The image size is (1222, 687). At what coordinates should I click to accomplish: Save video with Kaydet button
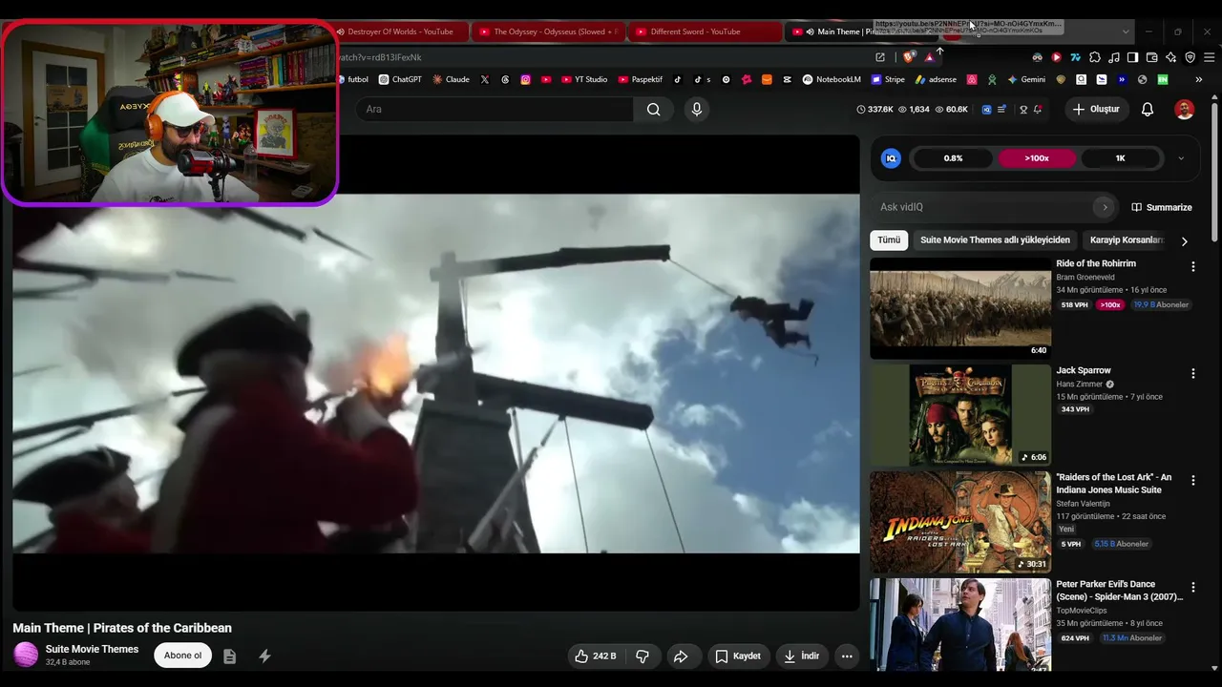click(738, 656)
